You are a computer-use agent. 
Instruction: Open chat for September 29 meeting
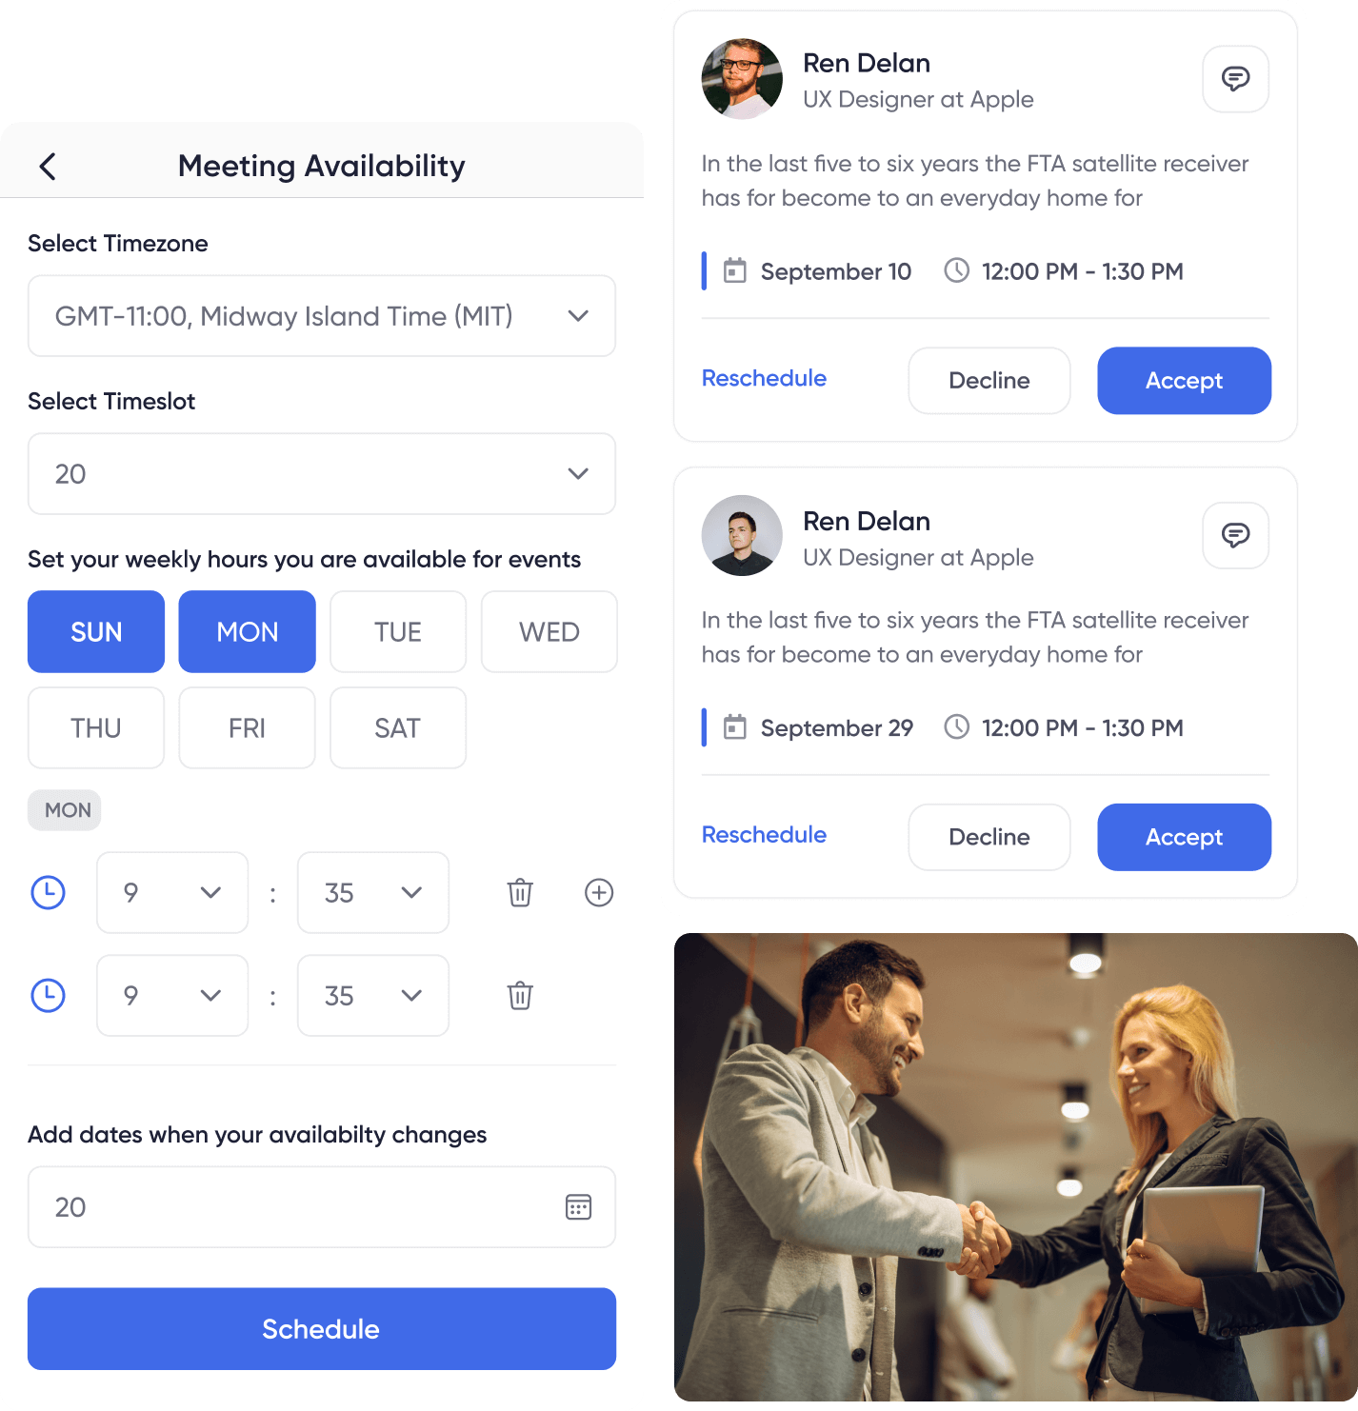(1235, 535)
